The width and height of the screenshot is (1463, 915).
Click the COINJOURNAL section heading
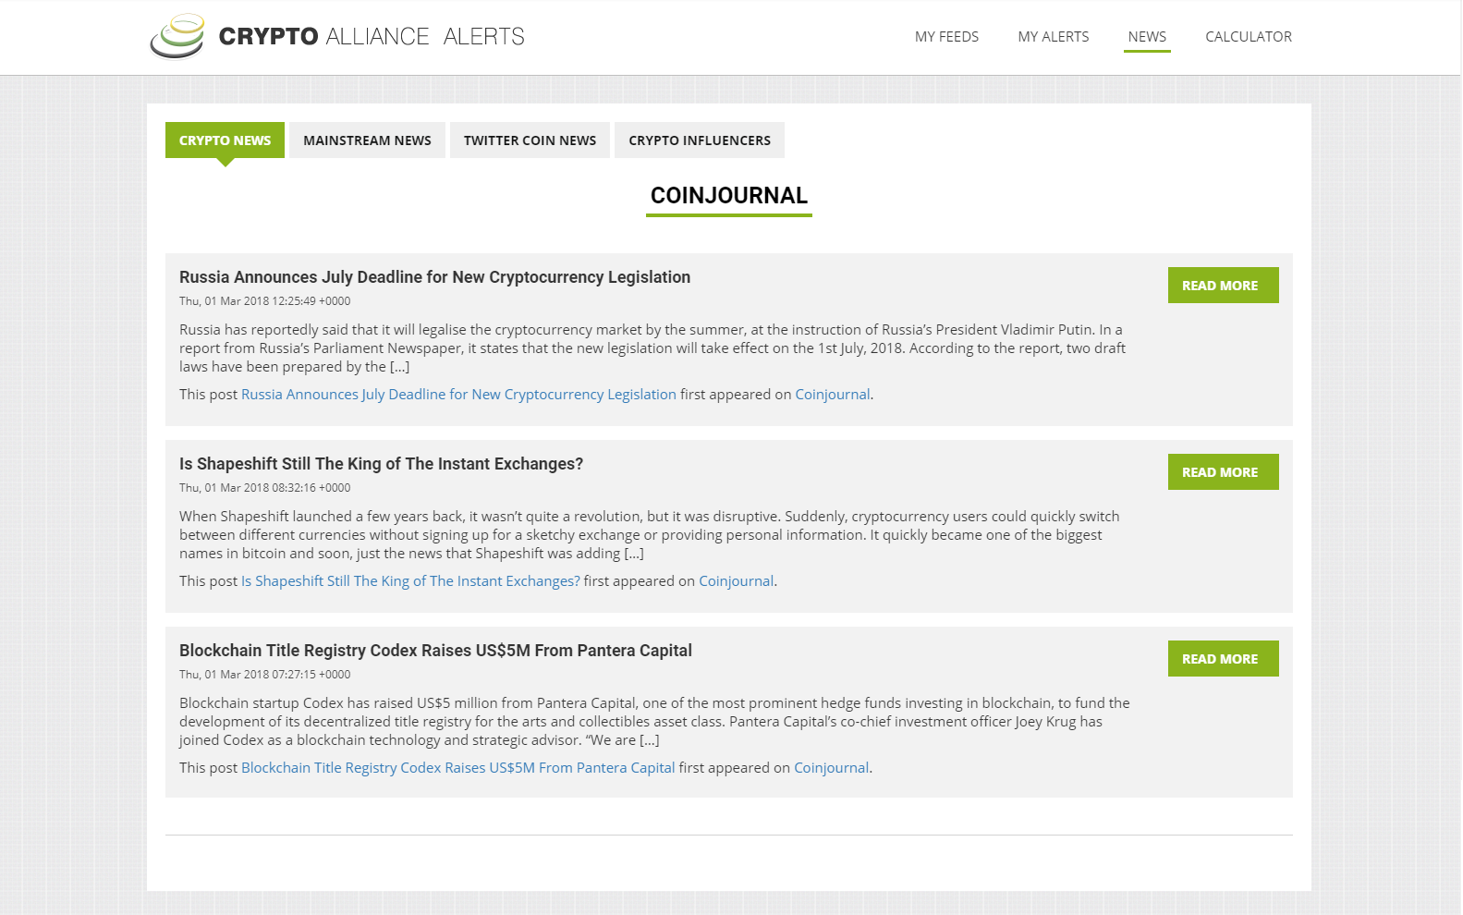coord(729,196)
